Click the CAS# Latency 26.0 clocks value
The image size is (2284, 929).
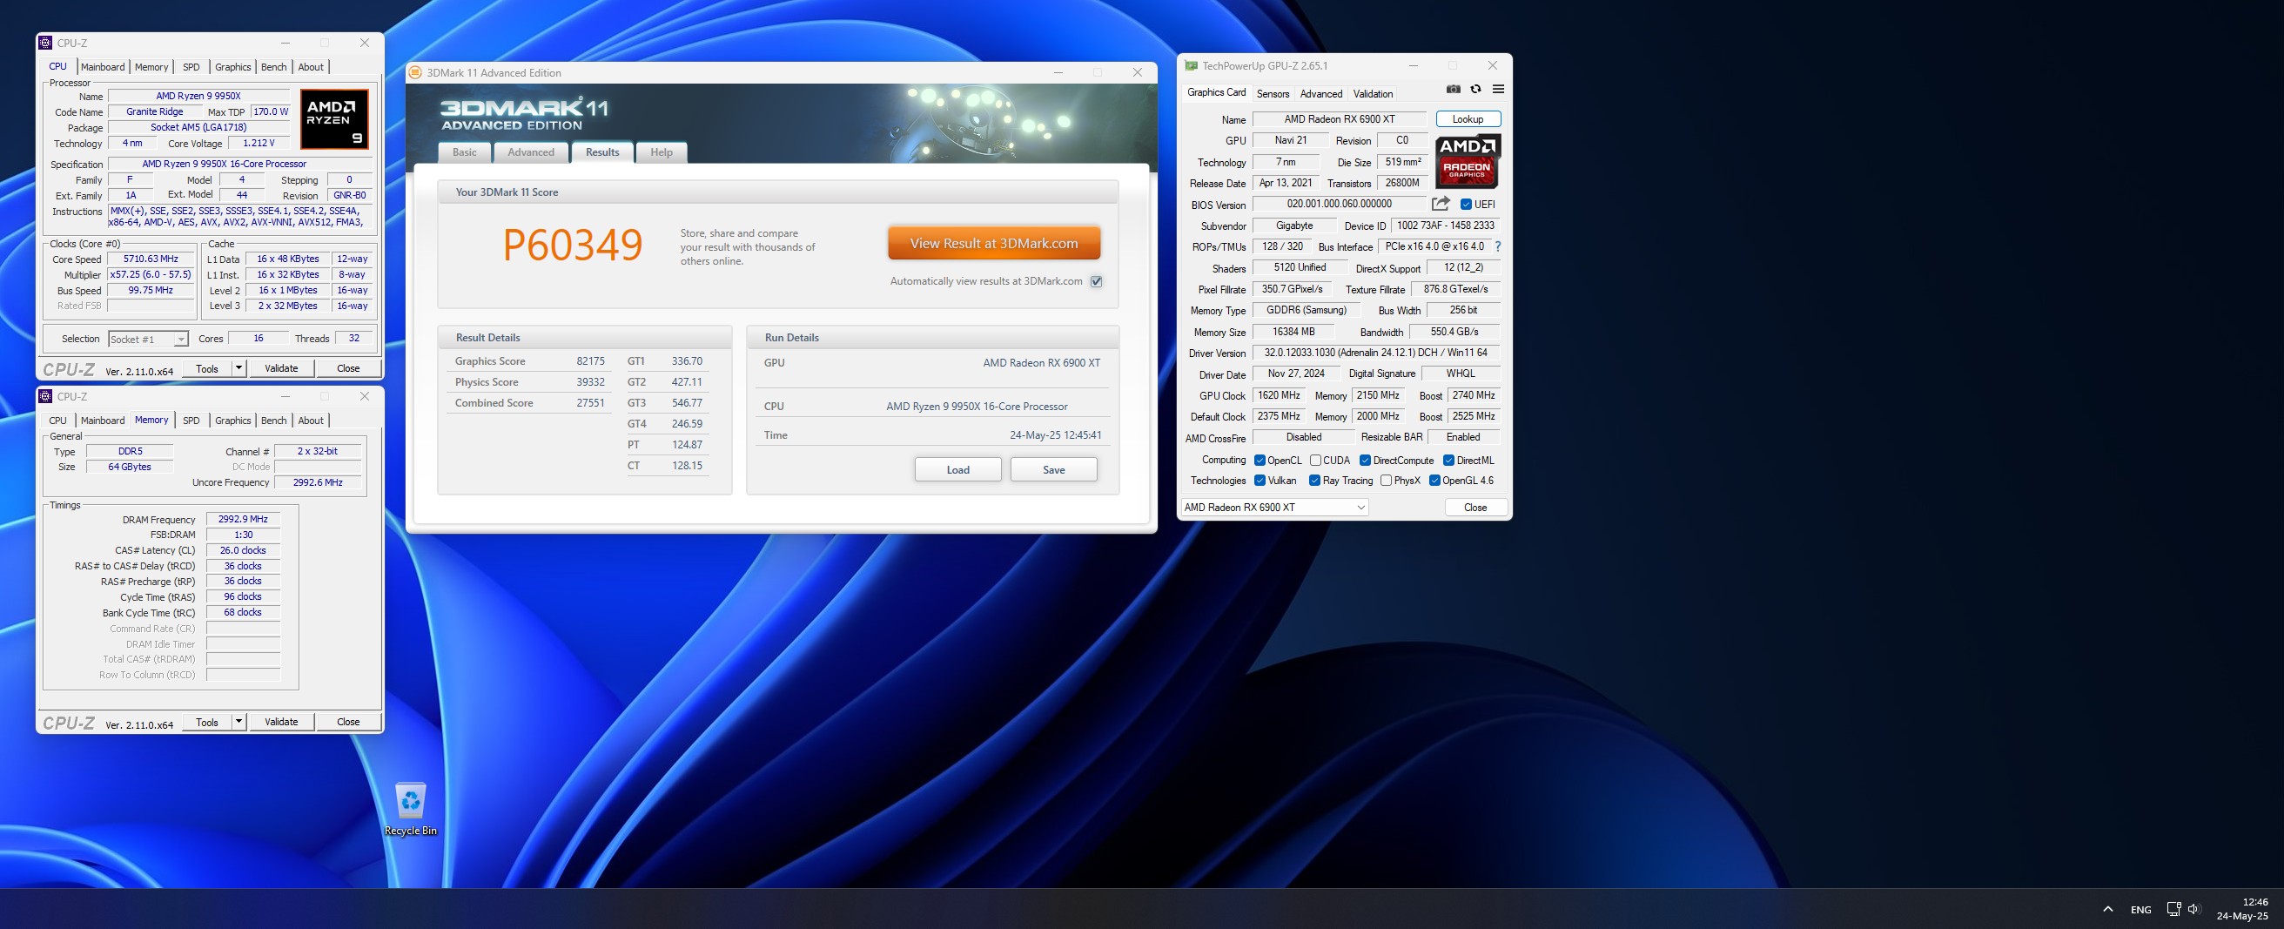[x=243, y=550]
